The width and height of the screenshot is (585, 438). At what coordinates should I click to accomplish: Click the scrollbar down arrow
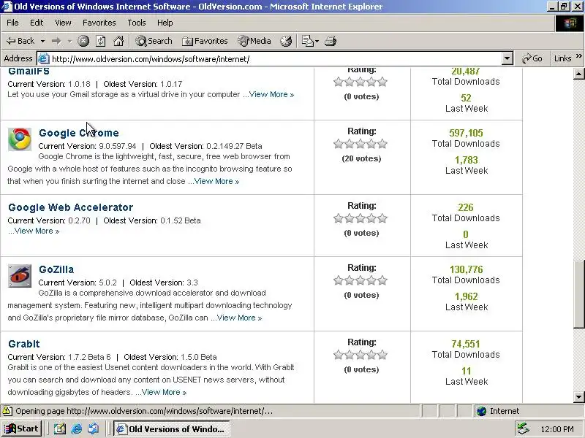tap(578, 397)
